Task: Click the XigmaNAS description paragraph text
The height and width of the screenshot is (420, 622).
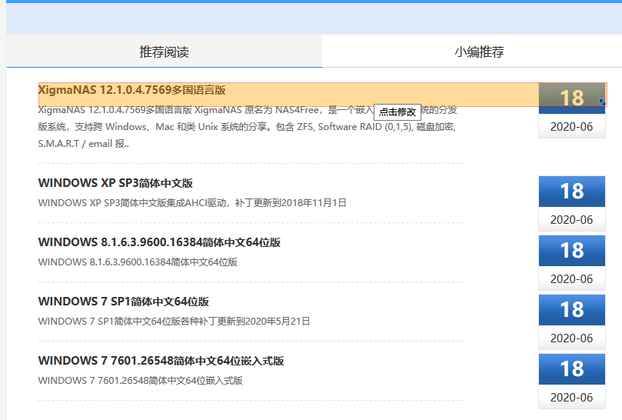Action: (x=246, y=127)
